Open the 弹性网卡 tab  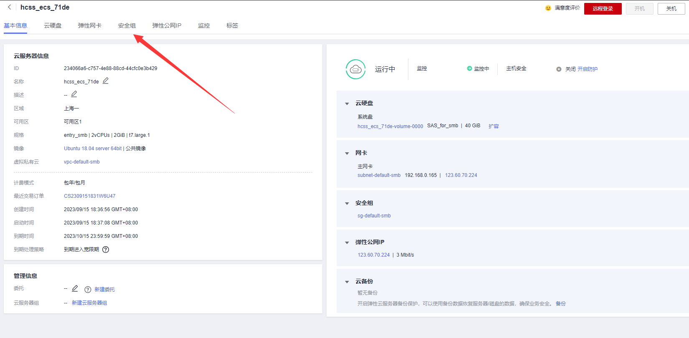90,25
